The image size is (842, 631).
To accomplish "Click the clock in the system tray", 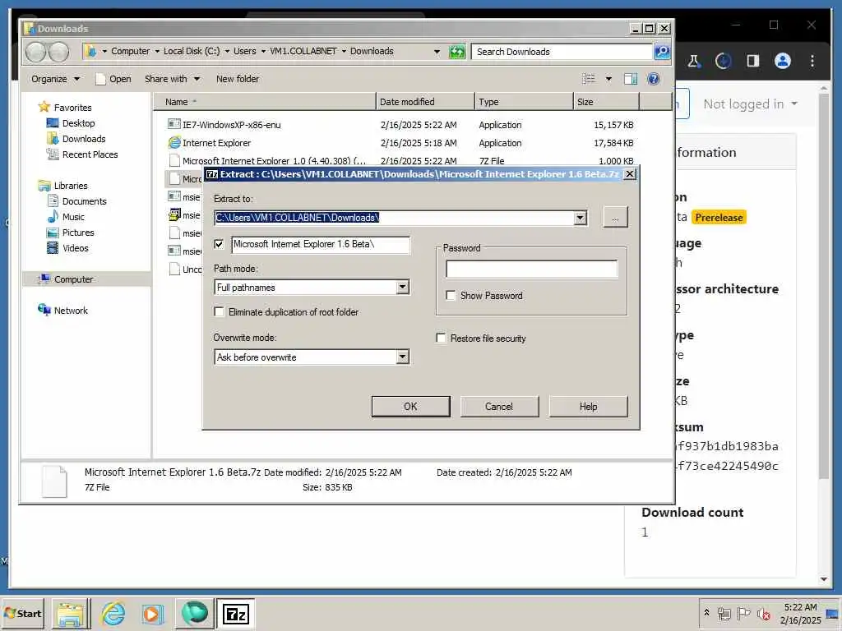I will 800,613.
